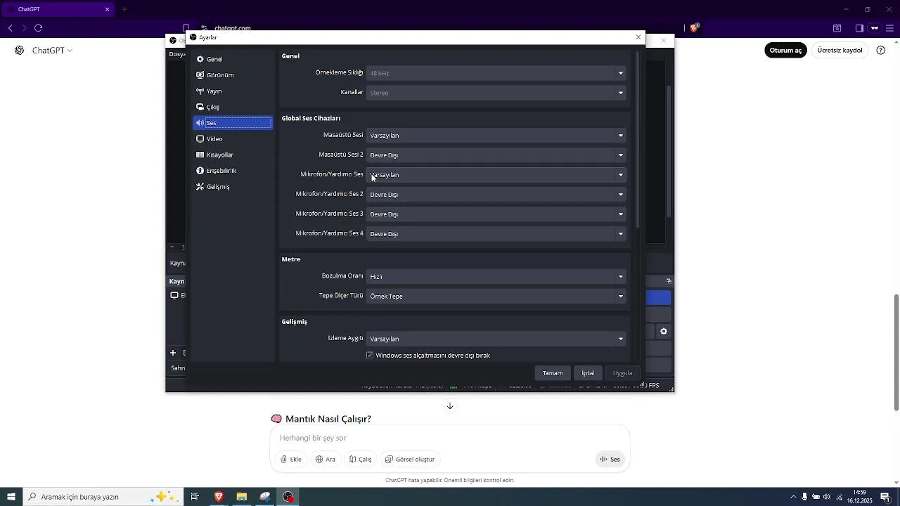
Task: Expand the ChatGPT model selector chevron
Action: tap(70, 51)
